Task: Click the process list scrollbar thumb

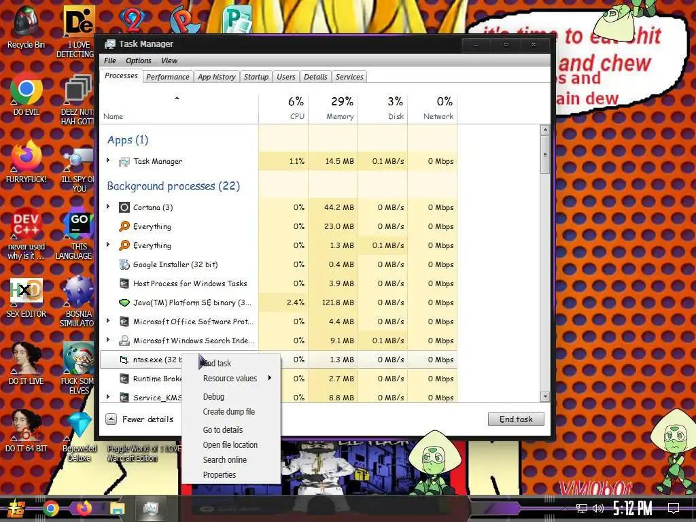Action: pyautogui.click(x=545, y=155)
